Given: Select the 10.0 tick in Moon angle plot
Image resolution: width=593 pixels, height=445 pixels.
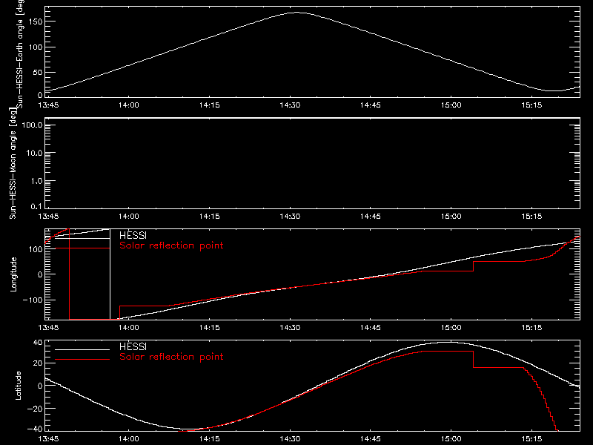Looking at the screenshot, I should coord(34,153).
